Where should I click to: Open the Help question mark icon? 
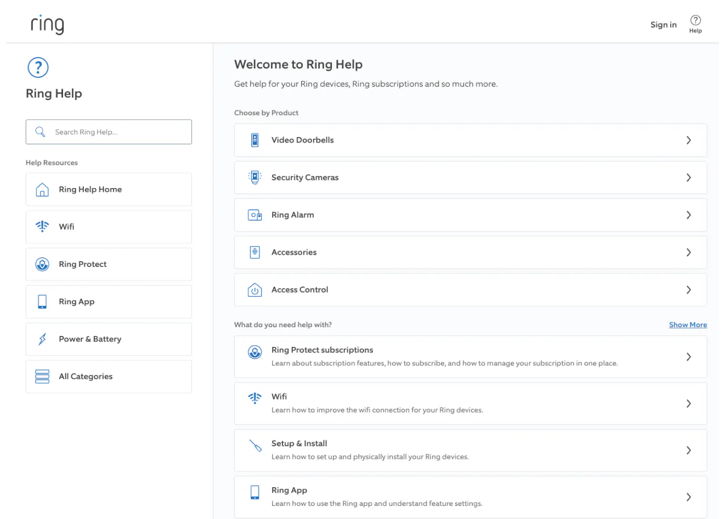(695, 21)
